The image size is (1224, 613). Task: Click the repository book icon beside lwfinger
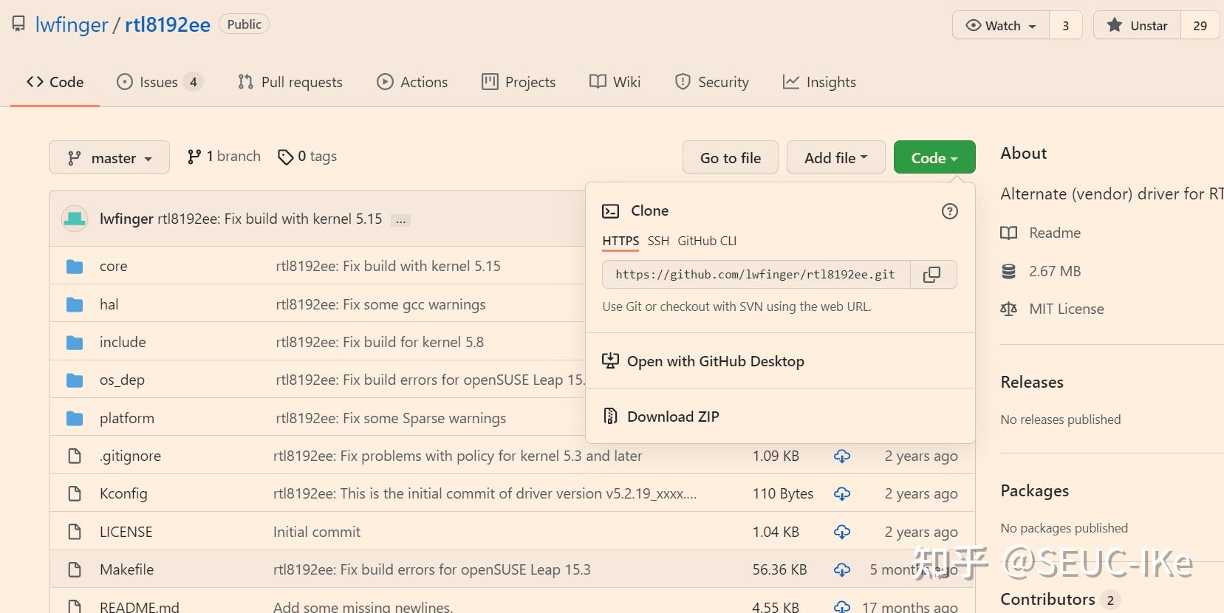point(18,24)
